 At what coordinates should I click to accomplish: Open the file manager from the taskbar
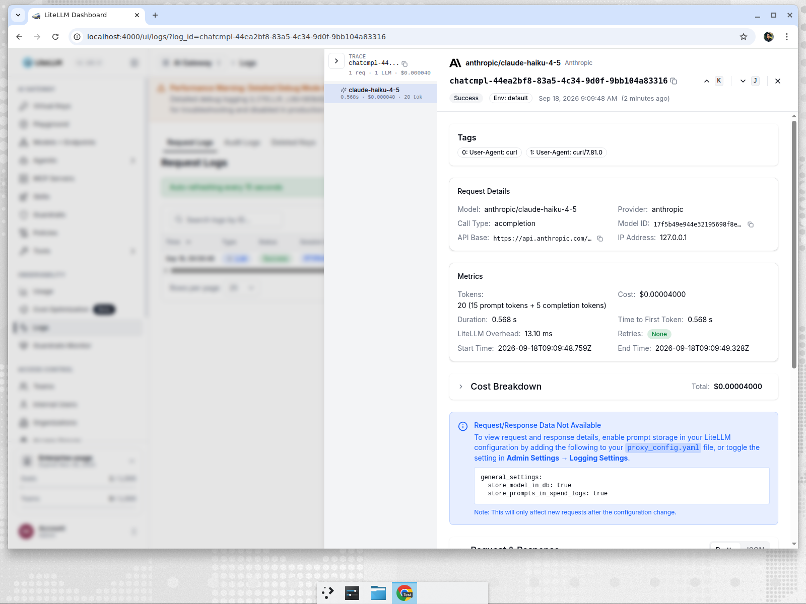click(x=378, y=593)
